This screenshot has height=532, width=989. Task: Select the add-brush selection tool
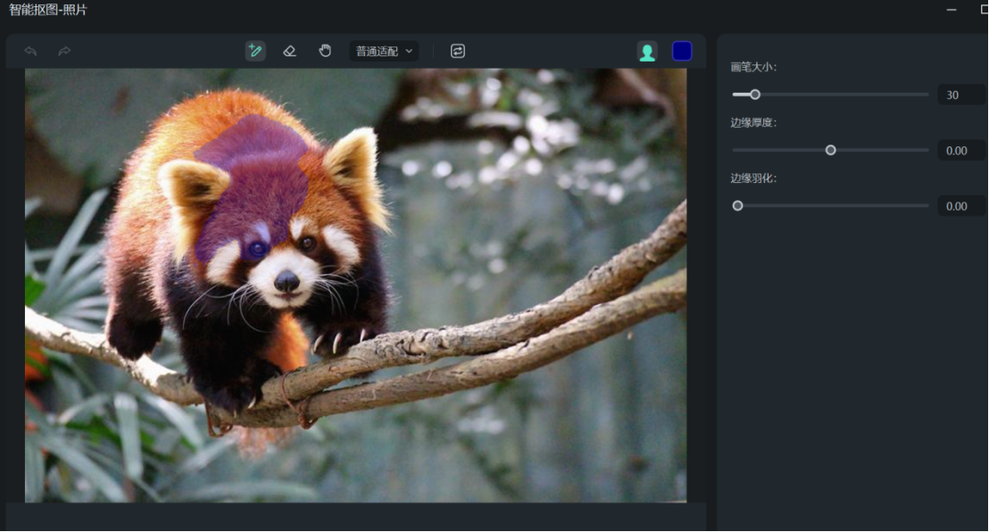point(255,51)
